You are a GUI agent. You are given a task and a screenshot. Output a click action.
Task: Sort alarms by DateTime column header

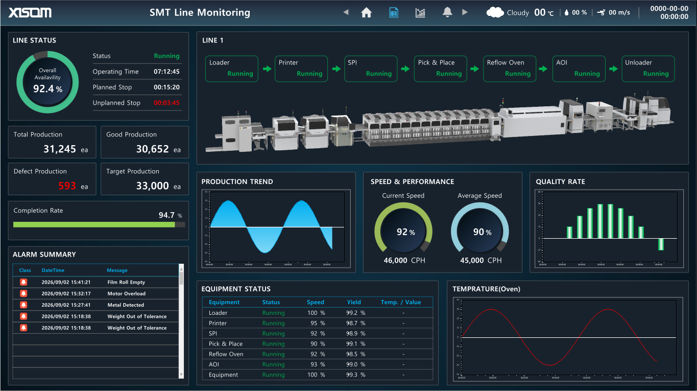tap(53, 270)
